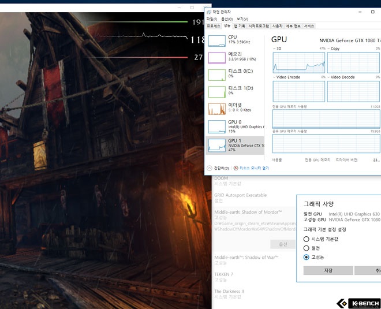Select the 디스크 0(C:) performance item
Screen dimensions: 381x309
235,75
